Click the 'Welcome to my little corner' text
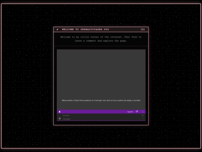This screenshot has width=202, height=152. [x=101, y=39]
